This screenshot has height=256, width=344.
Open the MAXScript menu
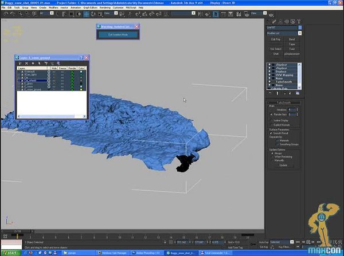131,7
